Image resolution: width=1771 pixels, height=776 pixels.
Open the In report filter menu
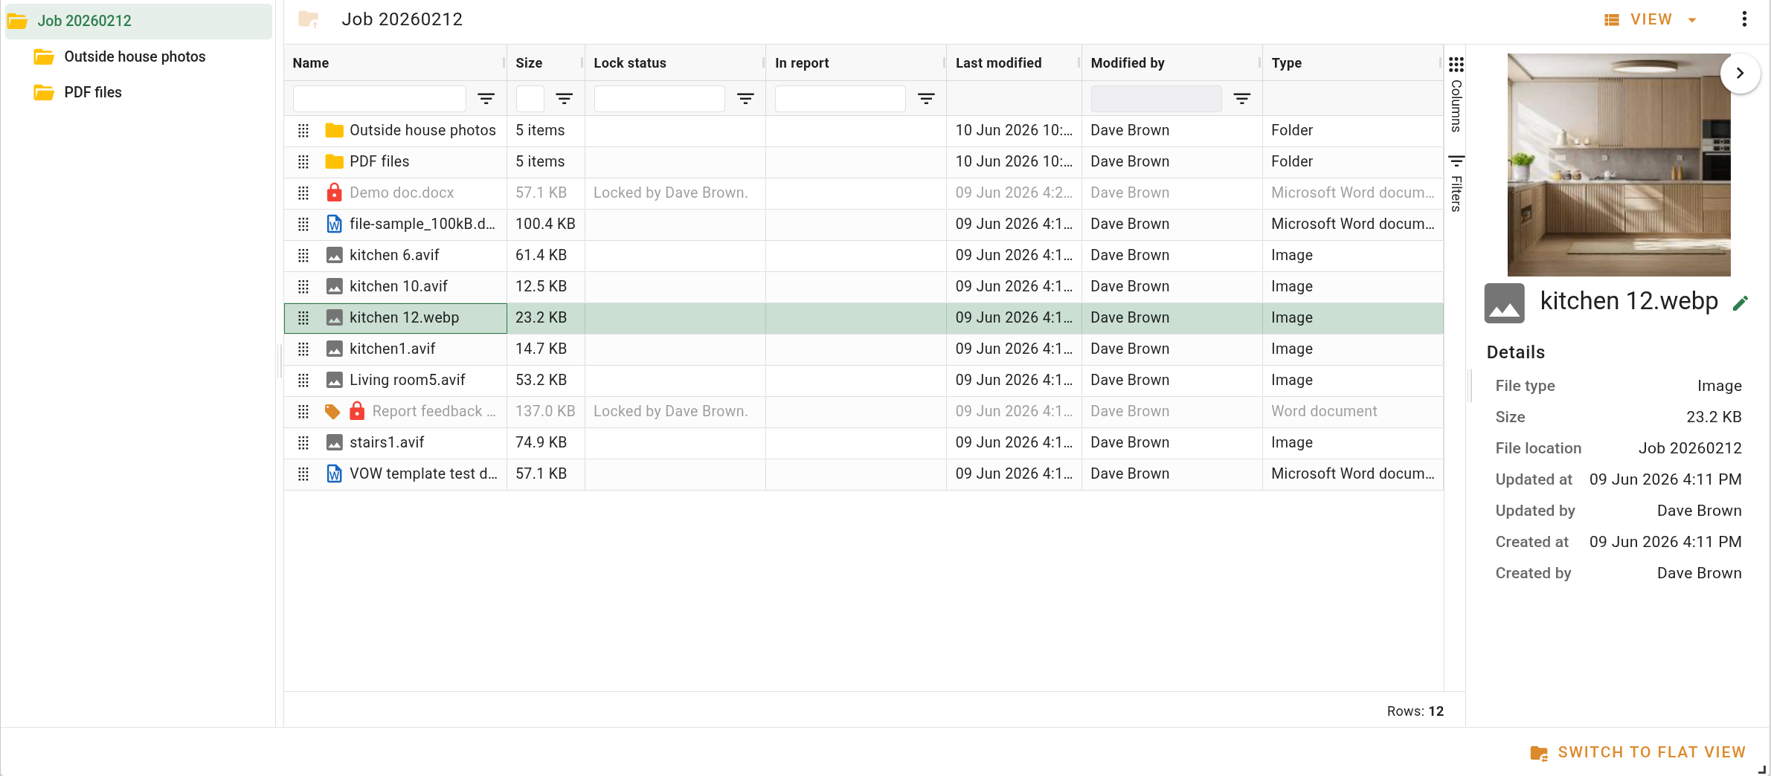tap(926, 98)
